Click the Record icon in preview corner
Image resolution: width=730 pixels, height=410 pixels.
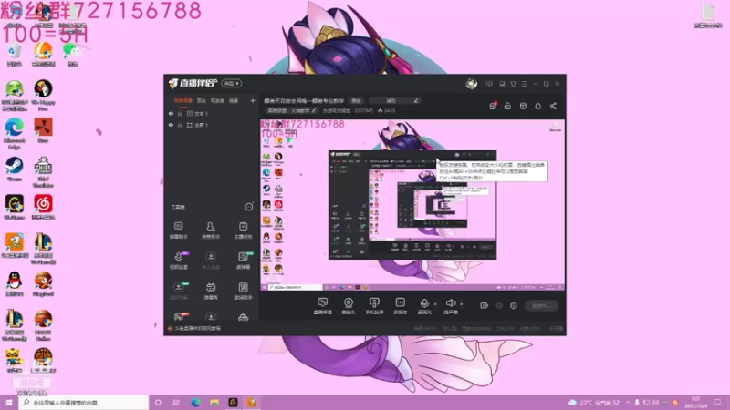[556, 127]
